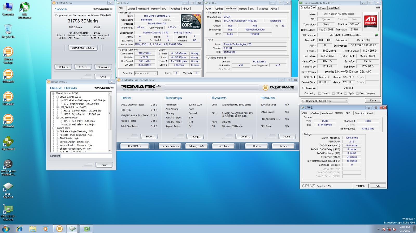
Task: Open EVGA E-LEET Tuning Utility shortcut
Action: 8,167
